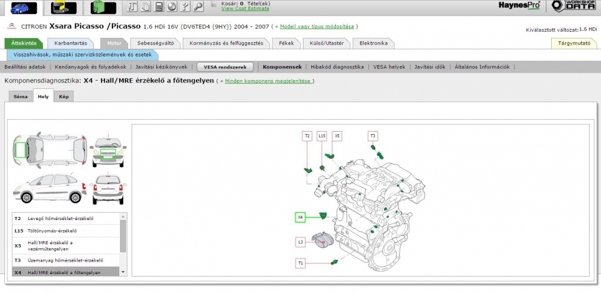Open the Sebességváltó tab
Viewport: 601px width, 294px height.
point(155,43)
